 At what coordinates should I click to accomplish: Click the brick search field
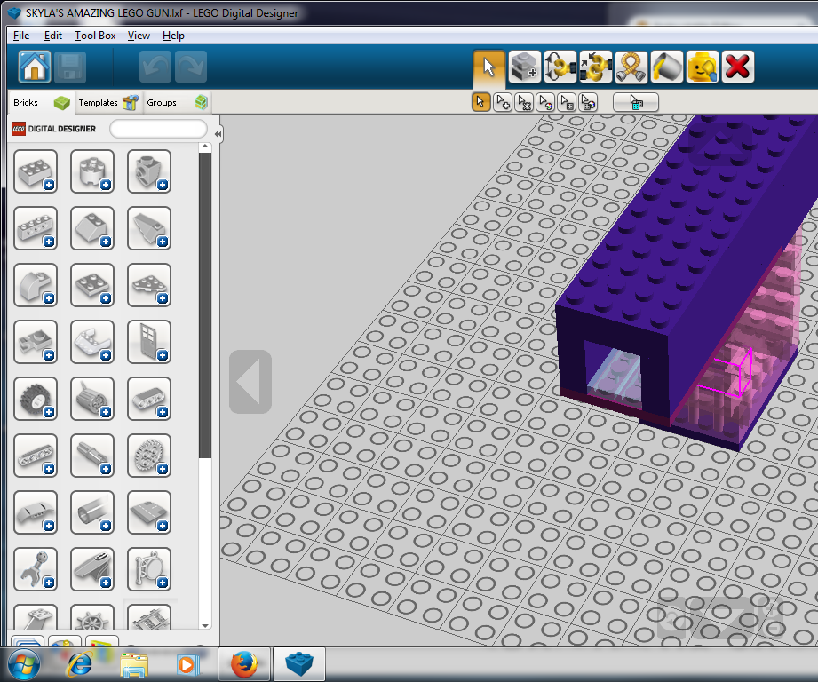(x=159, y=129)
